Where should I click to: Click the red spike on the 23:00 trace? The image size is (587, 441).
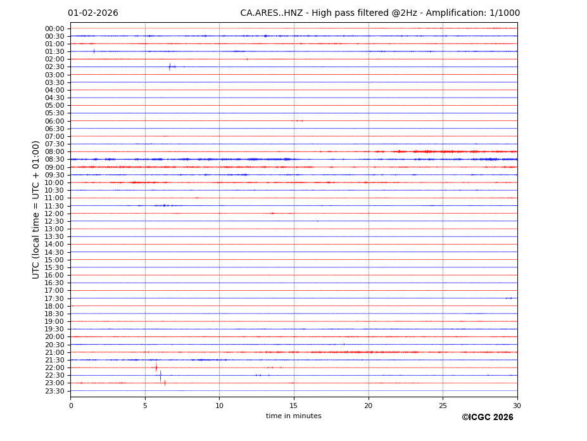[x=165, y=383]
